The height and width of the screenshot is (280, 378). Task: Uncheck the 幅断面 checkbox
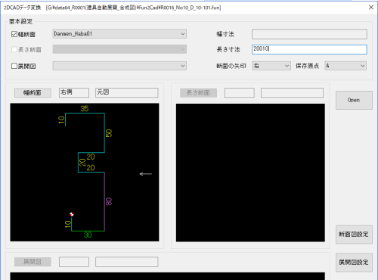14,34
